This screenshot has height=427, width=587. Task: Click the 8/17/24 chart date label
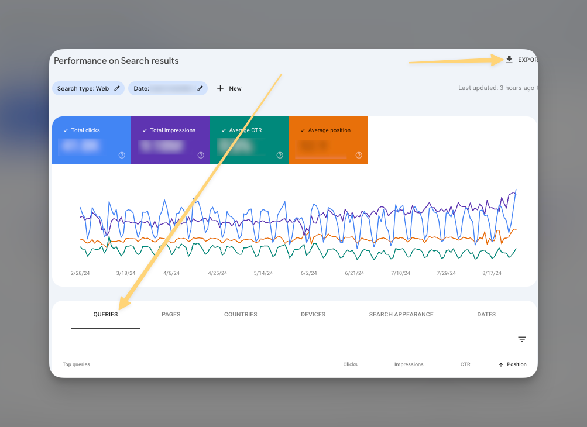coord(492,273)
